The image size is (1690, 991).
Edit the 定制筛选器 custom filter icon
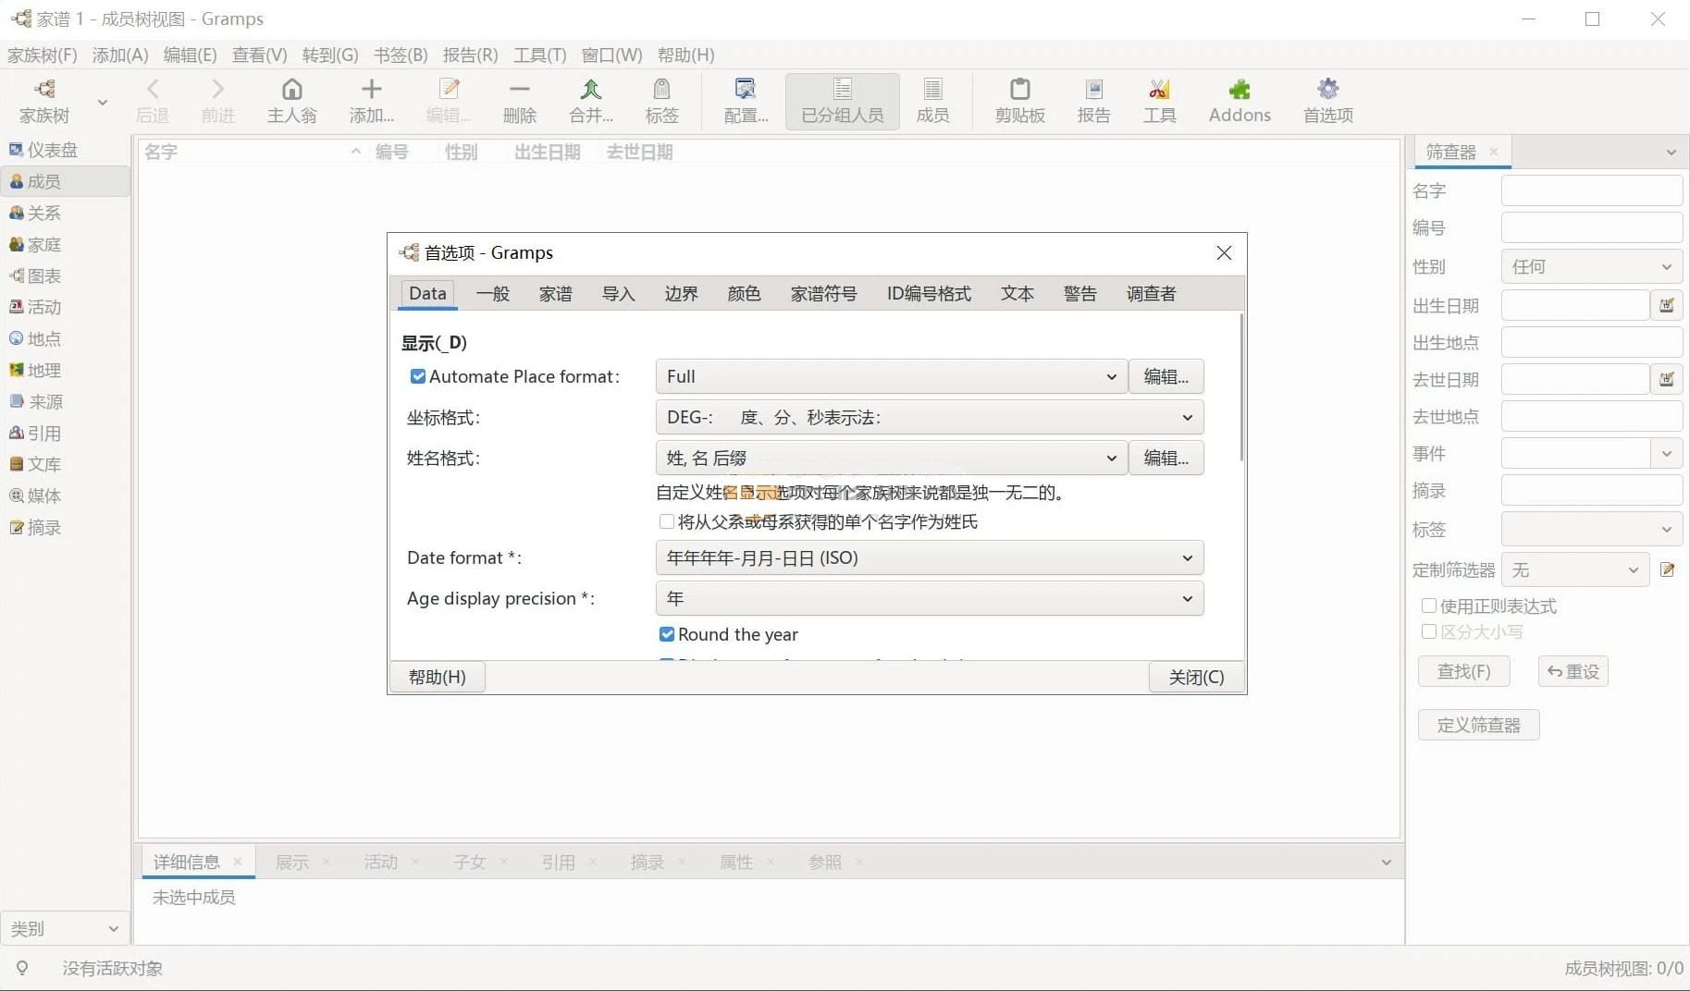(x=1668, y=569)
